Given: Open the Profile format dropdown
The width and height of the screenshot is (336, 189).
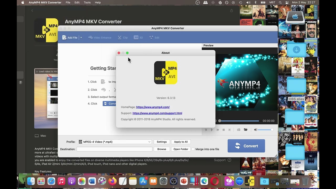Looking at the screenshot, I should point(114,142).
